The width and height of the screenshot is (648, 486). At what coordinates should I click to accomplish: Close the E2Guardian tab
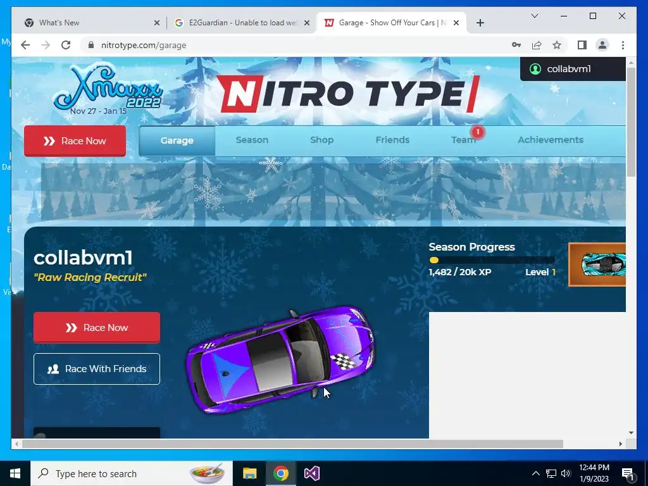(307, 23)
